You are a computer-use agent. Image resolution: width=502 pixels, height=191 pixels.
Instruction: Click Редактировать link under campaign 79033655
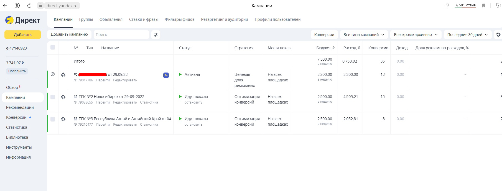pos(125,102)
